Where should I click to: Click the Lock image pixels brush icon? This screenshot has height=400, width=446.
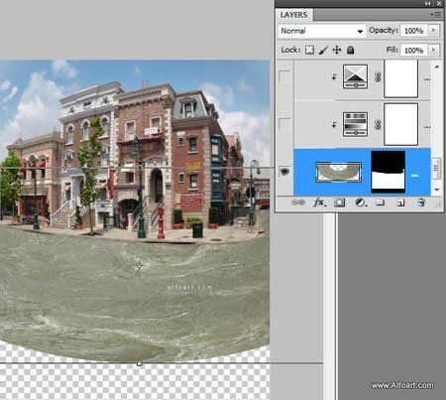click(x=323, y=50)
